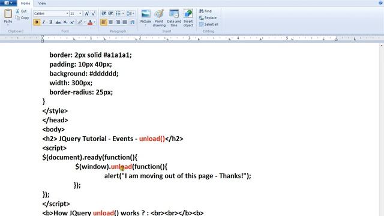Image resolution: width=384 pixels, height=216 pixels.
Task: Click Insert object icon
Action: coord(188,18)
